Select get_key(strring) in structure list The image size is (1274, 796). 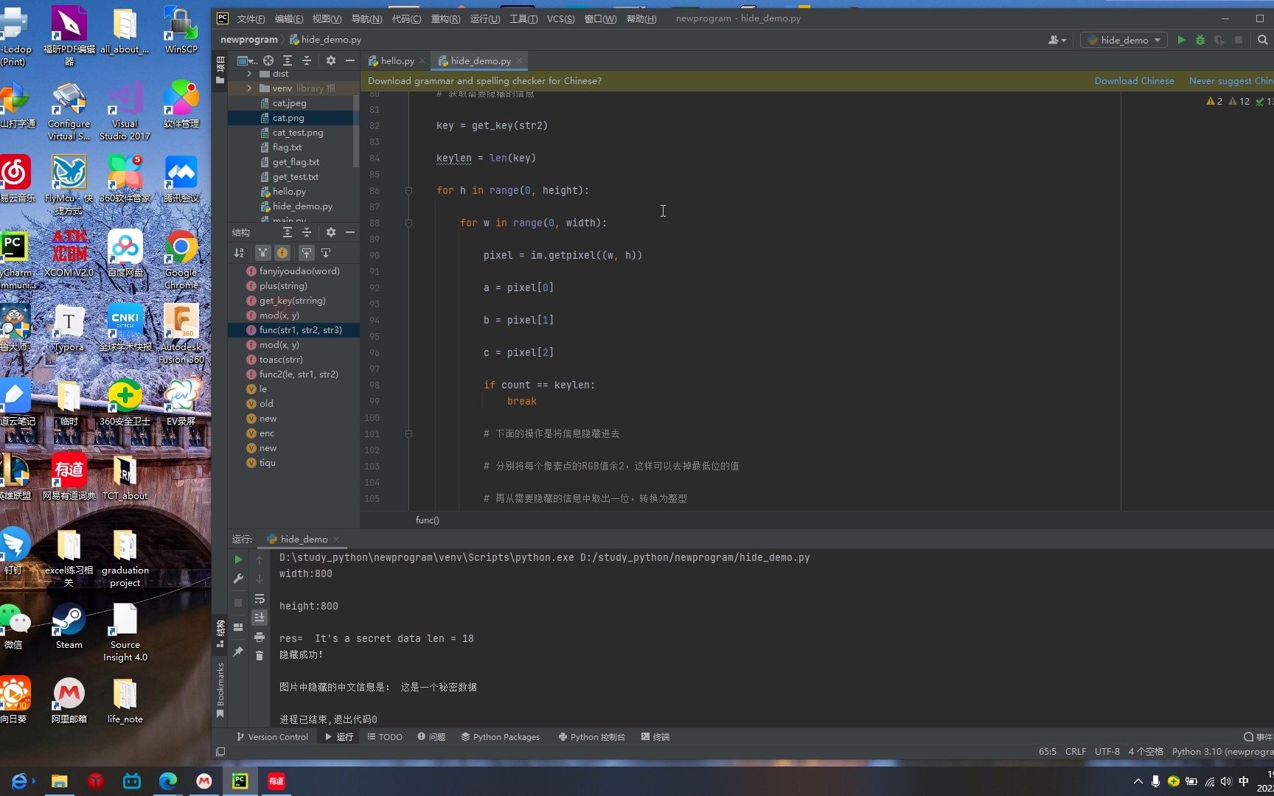click(293, 301)
